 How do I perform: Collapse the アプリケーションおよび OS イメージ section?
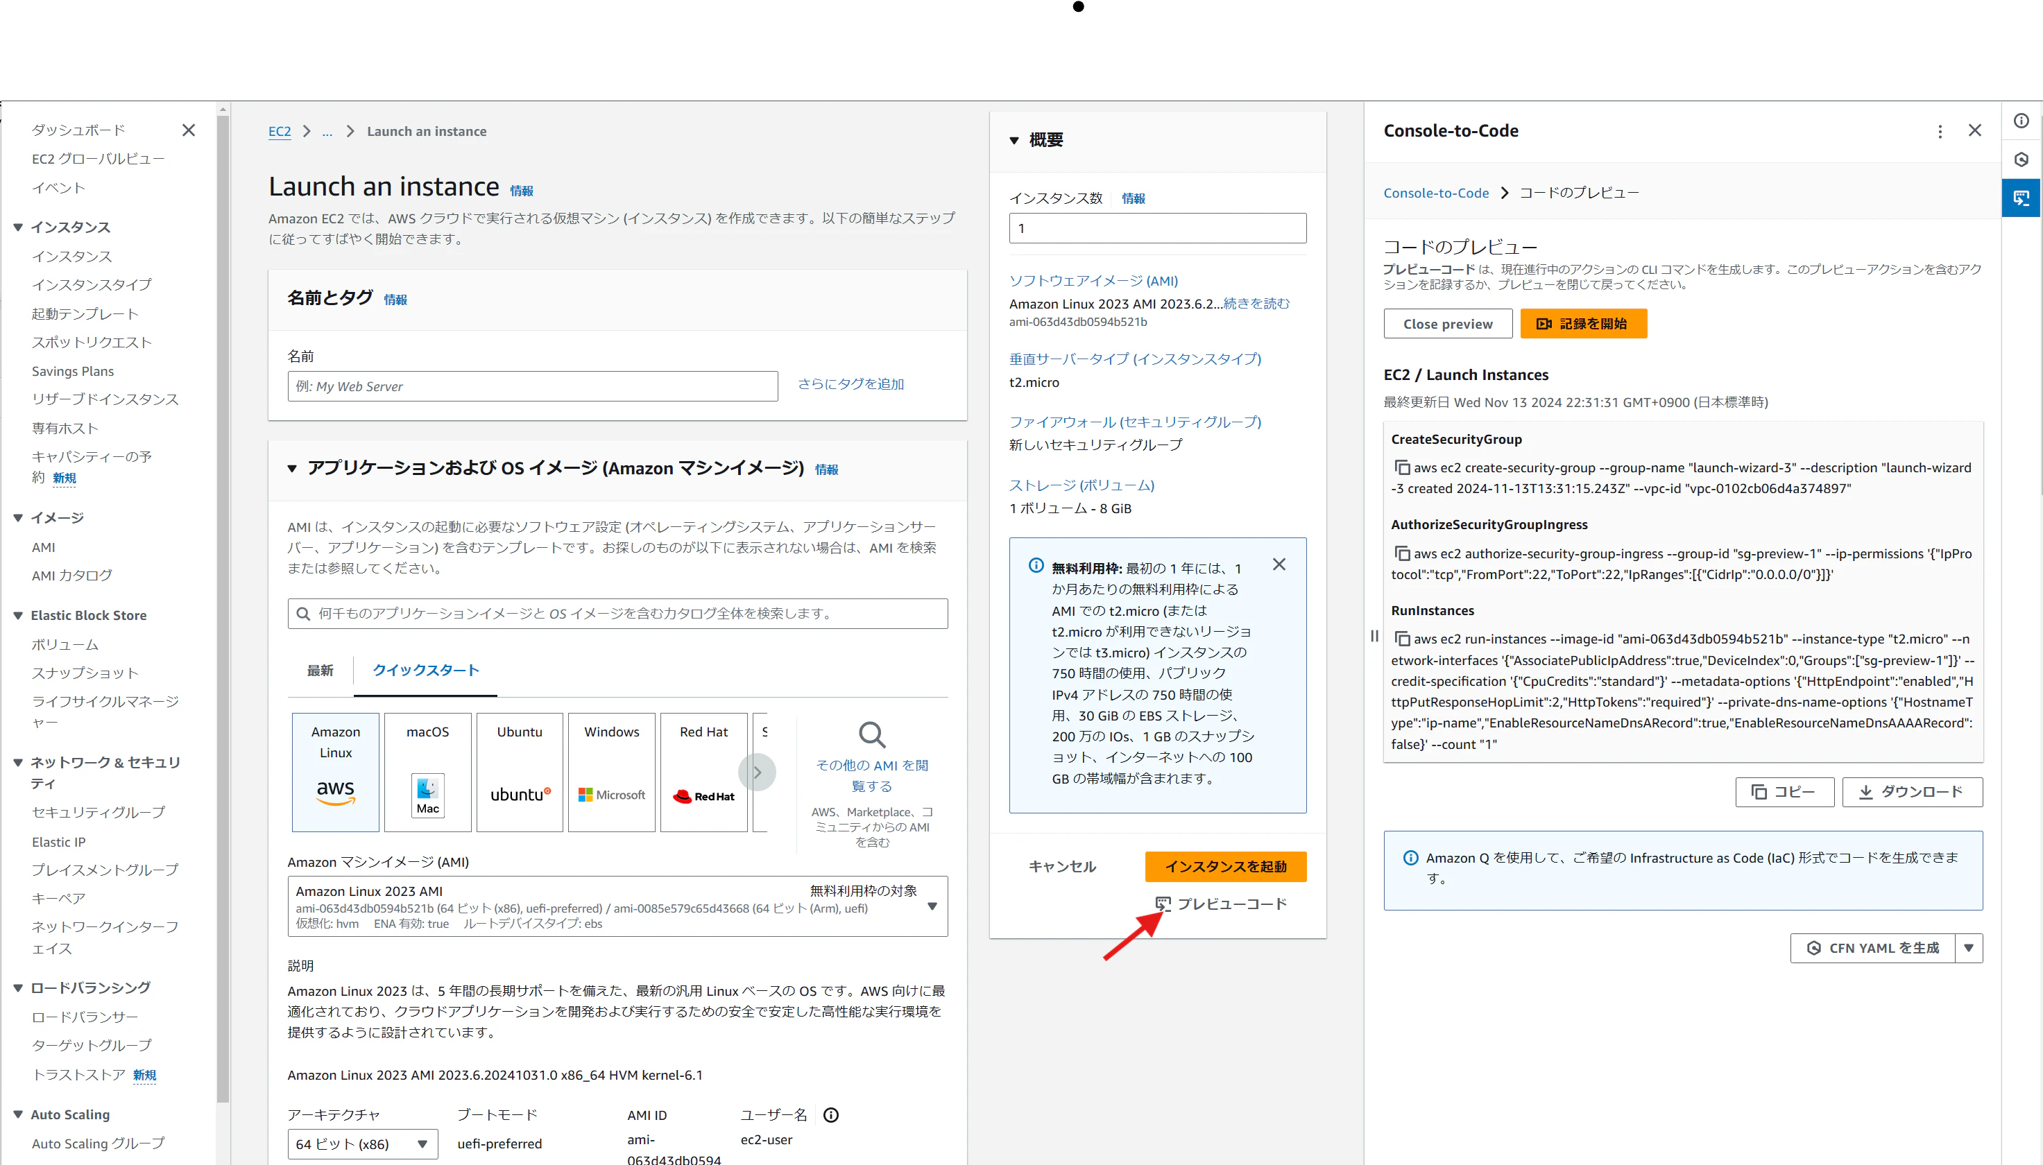pyautogui.click(x=292, y=468)
